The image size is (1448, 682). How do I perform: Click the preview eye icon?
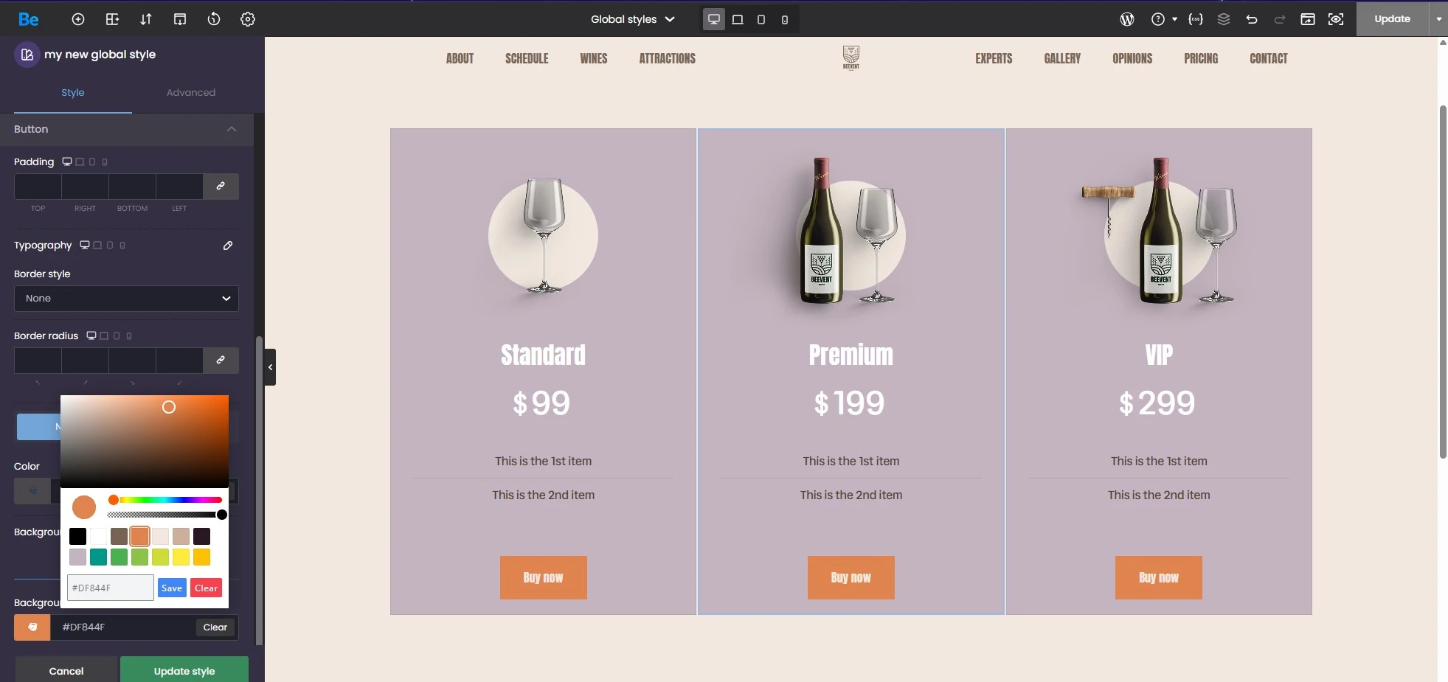click(1336, 19)
